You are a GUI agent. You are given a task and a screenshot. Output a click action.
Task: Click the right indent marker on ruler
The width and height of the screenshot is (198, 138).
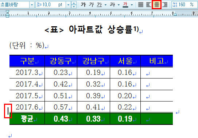(175, 14)
